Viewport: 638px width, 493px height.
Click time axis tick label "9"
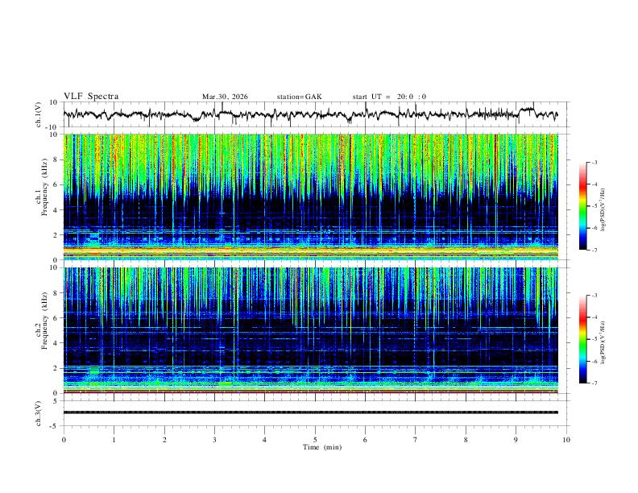516,440
